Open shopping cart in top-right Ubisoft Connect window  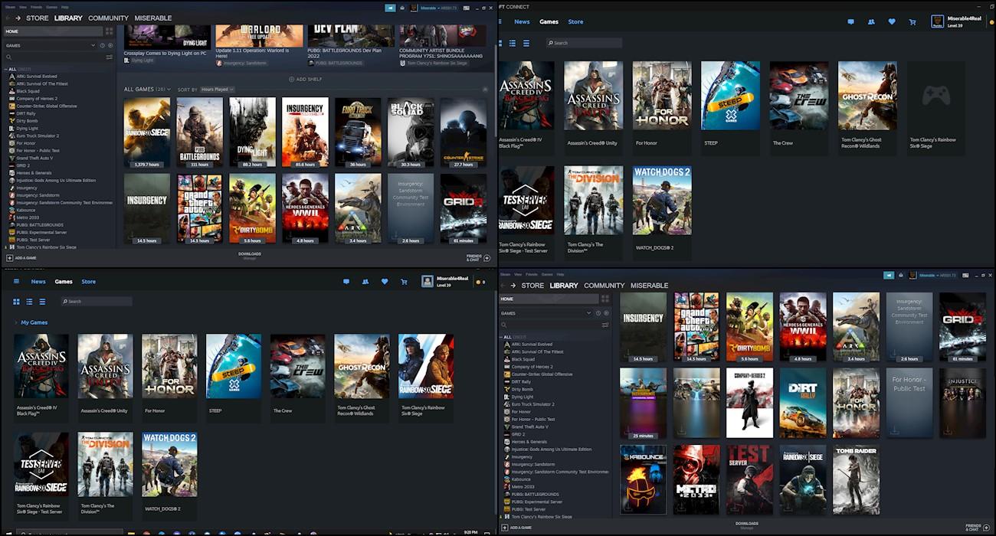click(912, 22)
